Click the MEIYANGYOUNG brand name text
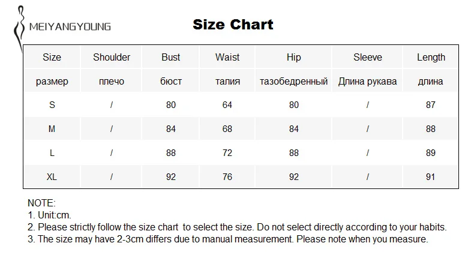Viewport: 474px width, 258px height. point(70,27)
